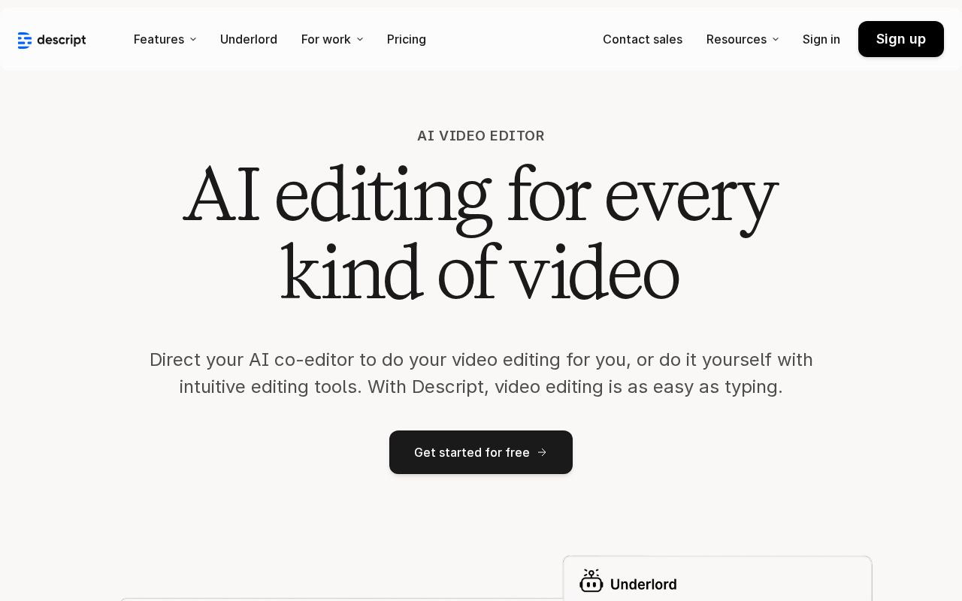
Task: Click the AI VIDEO EDITOR eyebrow text
Action: click(481, 136)
